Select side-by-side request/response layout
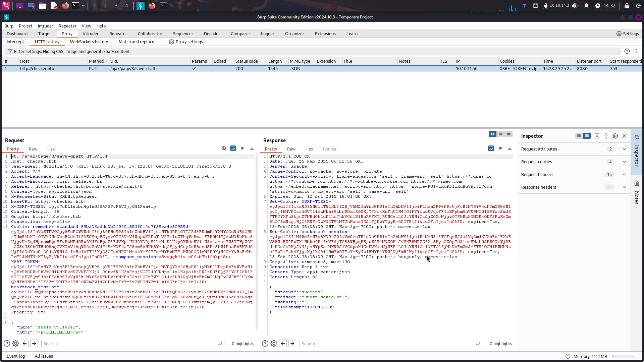Viewport: 644px width, 362px height. point(493,134)
